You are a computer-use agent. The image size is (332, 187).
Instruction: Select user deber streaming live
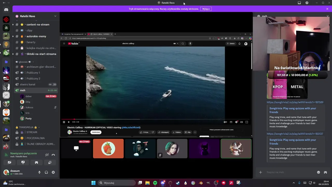pyautogui.click(x=38, y=96)
